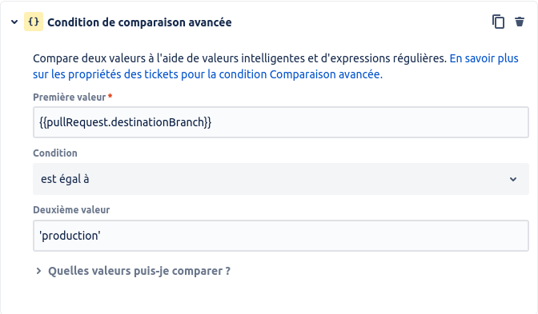The height and width of the screenshot is (314, 538).
Task: Follow link 'sur les propriétés des tickets'
Action: click(x=106, y=74)
